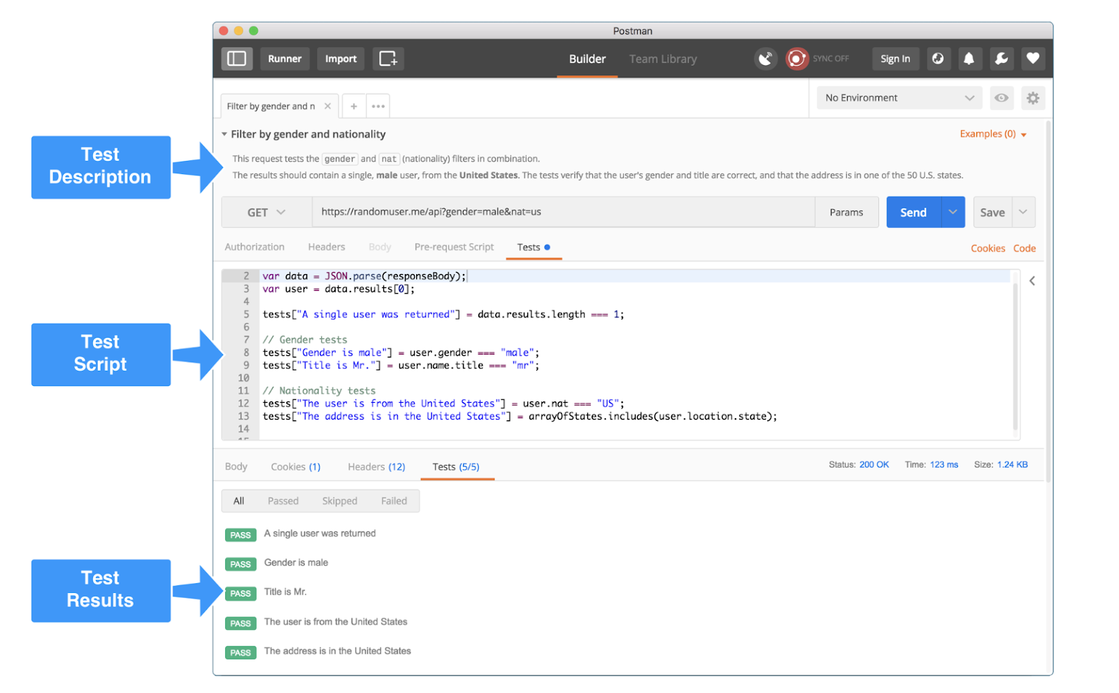Click the request title 'Filter by gender and nationality'
1119x693 pixels.
click(308, 134)
